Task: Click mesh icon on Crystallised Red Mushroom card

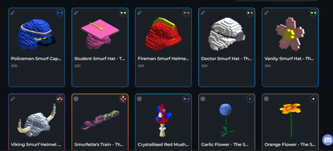Action: pos(140,99)
